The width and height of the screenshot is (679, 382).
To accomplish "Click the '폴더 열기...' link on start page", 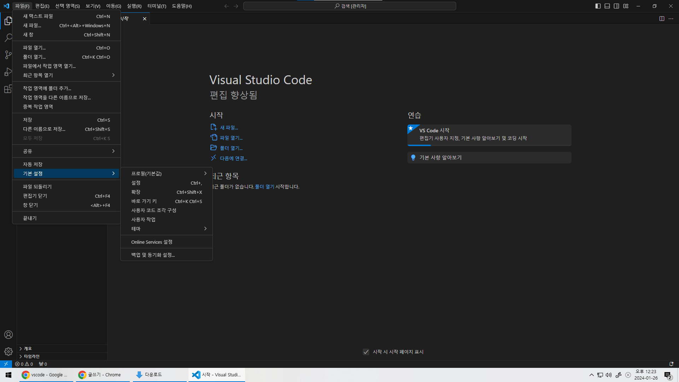I will [x=231, y=148].
